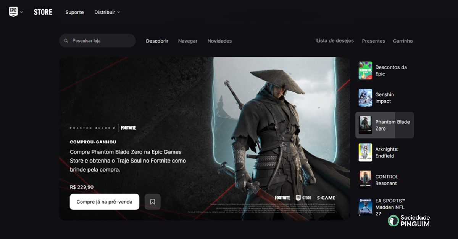This screenshot has width=458, height=239.
Task: Click the R$ 229,90 price text
Action: 82,187
